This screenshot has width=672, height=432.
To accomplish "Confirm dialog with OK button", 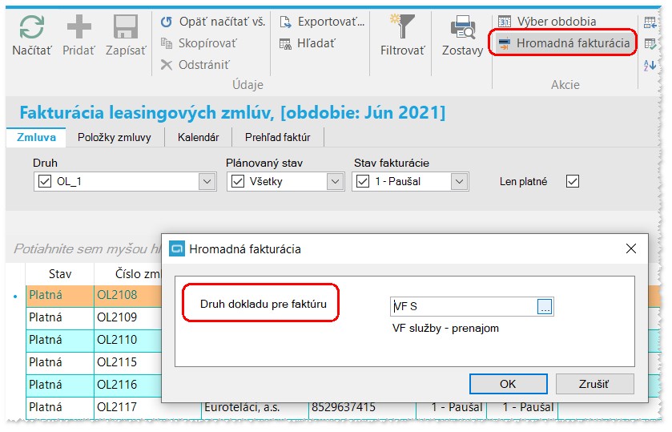I will point(509,384).
